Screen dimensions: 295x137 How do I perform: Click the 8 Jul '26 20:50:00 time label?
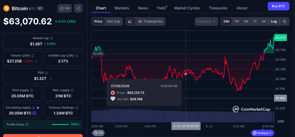tap(186, 126)
